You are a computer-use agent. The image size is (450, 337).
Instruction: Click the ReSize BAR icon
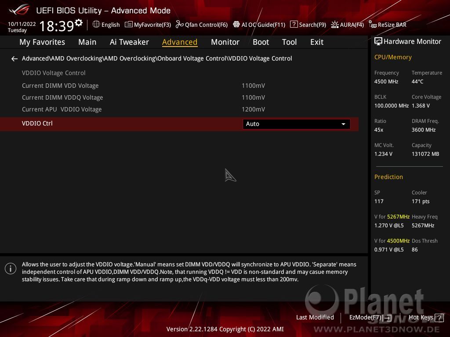point(373,25)
